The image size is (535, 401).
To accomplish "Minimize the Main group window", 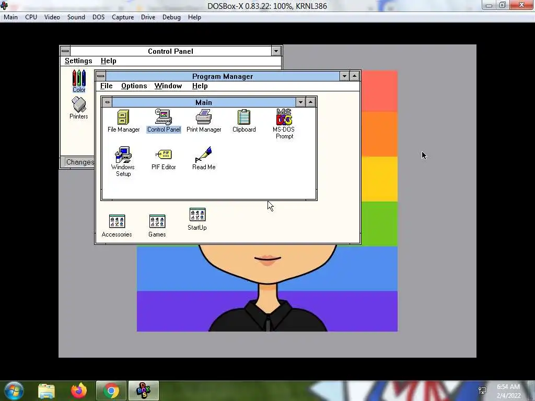I will point(300,102).
